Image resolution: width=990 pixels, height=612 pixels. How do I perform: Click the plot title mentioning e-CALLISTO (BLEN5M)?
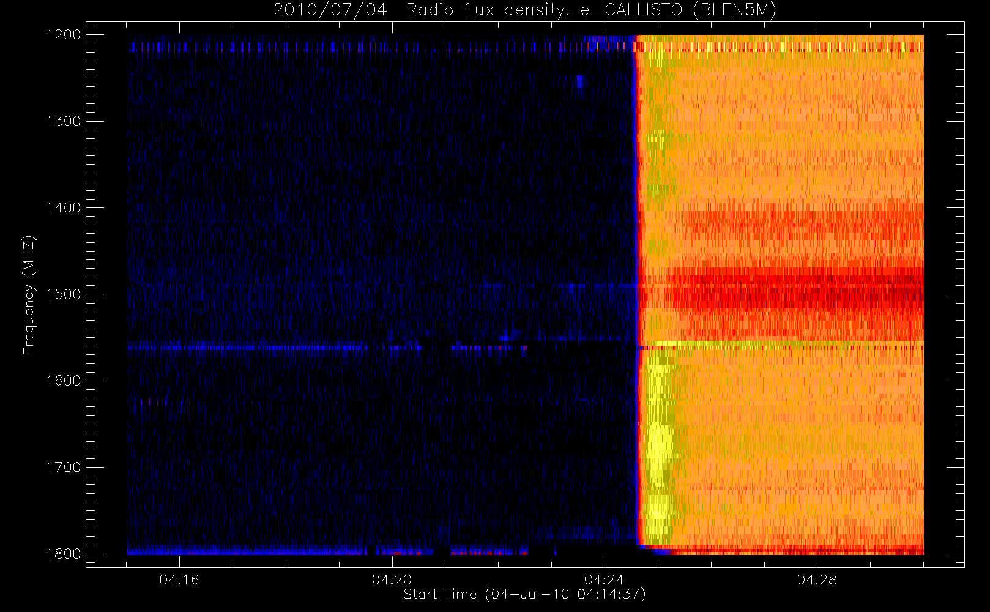(525, 10)
